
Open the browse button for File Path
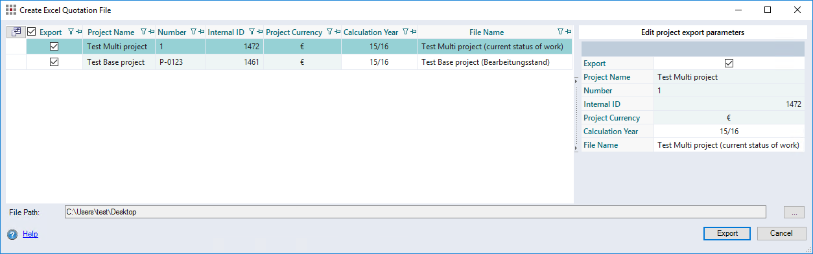tap(794, 212)
